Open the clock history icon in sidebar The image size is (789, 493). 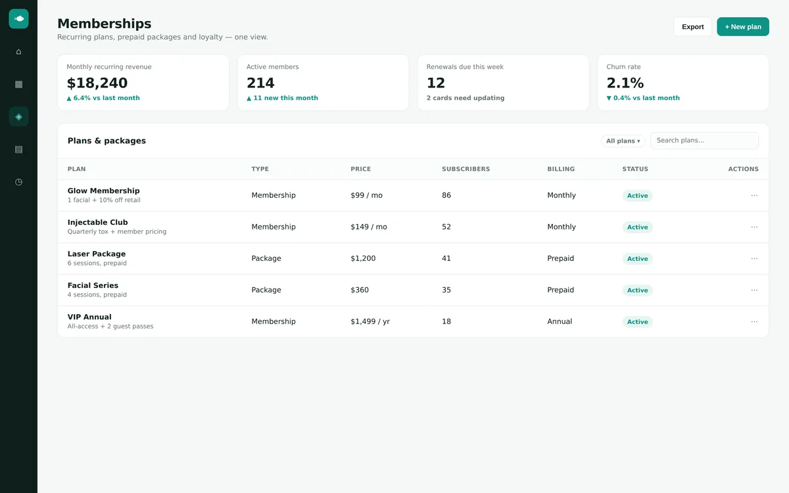[x=18, y=181]
